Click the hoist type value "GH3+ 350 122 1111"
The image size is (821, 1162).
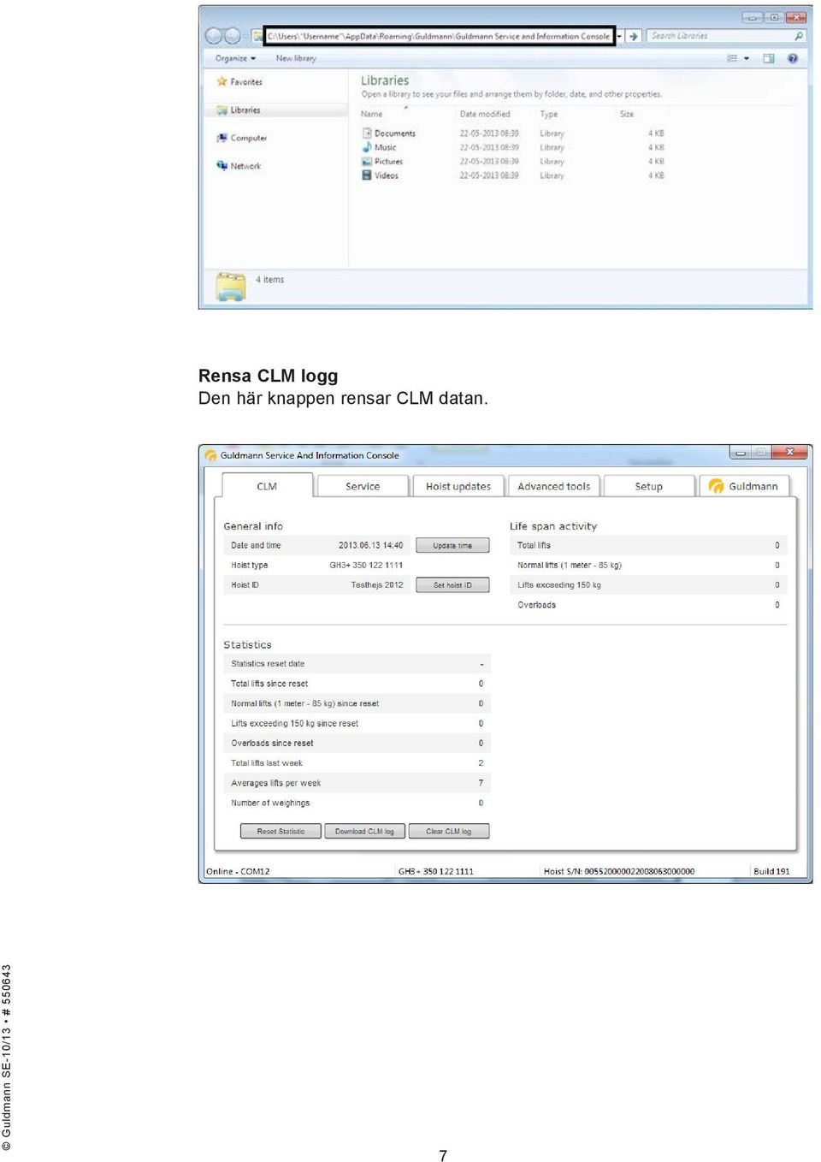[366, 565]
